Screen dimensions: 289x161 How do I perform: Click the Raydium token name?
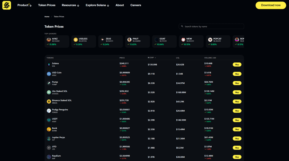[56, 156]
